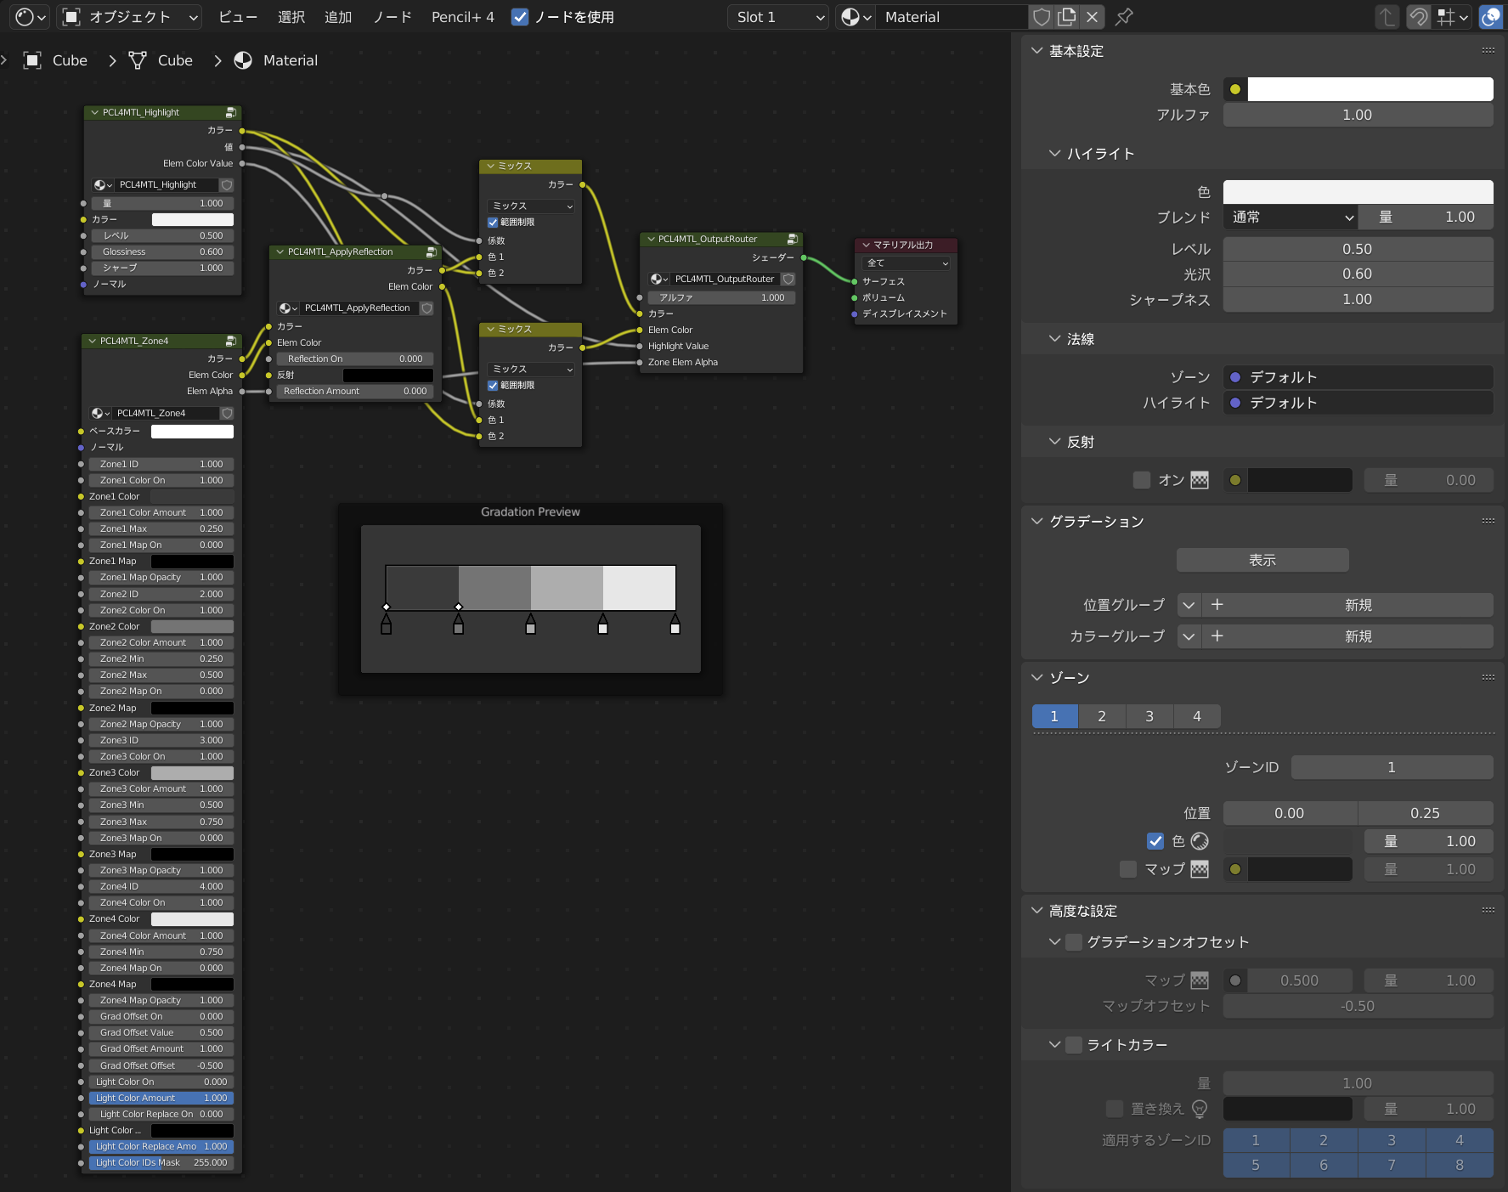Click PCL4MTL_OutputRouter header group icon
The height and width of the screenshot is (1192, 1508).
coord(792,239)
